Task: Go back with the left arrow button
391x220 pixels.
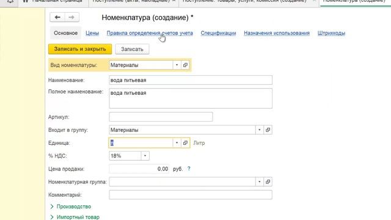Action: point(57,17)
